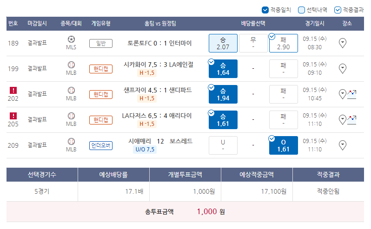The width and height of the screenshot is (371, 229).
Task: Click the MLS soccer ball icon
Action: [x=71, y=39]
